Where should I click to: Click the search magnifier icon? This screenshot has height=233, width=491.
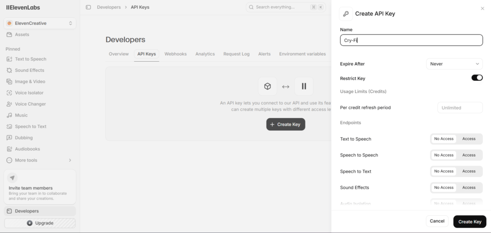251,7
